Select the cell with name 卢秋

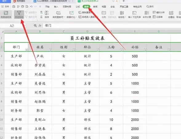tap(40, 56)
